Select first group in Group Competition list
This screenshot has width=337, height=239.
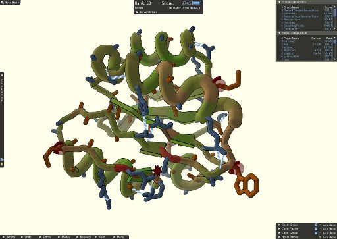306,11
